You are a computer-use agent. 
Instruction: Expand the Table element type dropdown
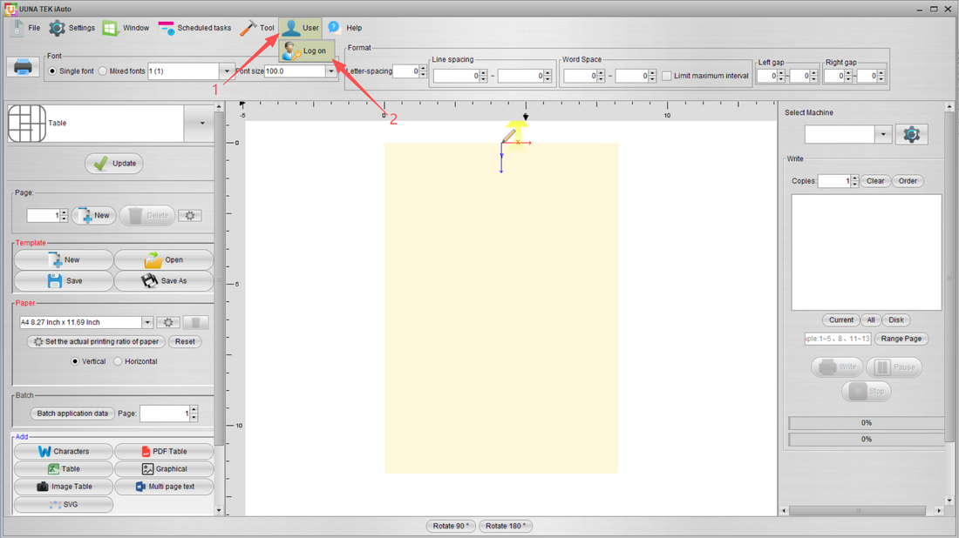(202, 124)
